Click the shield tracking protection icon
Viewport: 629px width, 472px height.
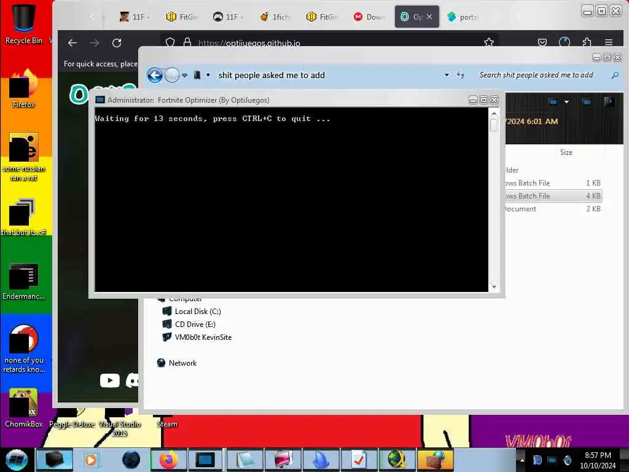[x=170, y=42]
